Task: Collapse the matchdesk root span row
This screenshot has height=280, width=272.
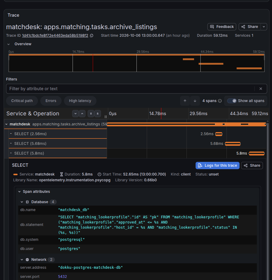Action: 6,124
